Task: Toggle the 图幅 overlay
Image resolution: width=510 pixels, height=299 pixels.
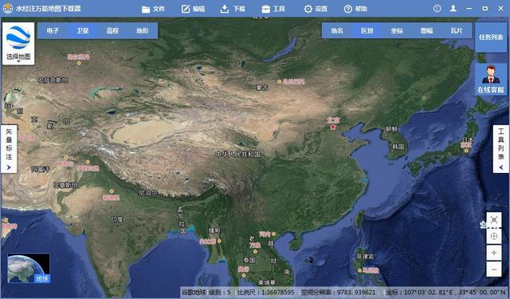Action: click(427, 30)
